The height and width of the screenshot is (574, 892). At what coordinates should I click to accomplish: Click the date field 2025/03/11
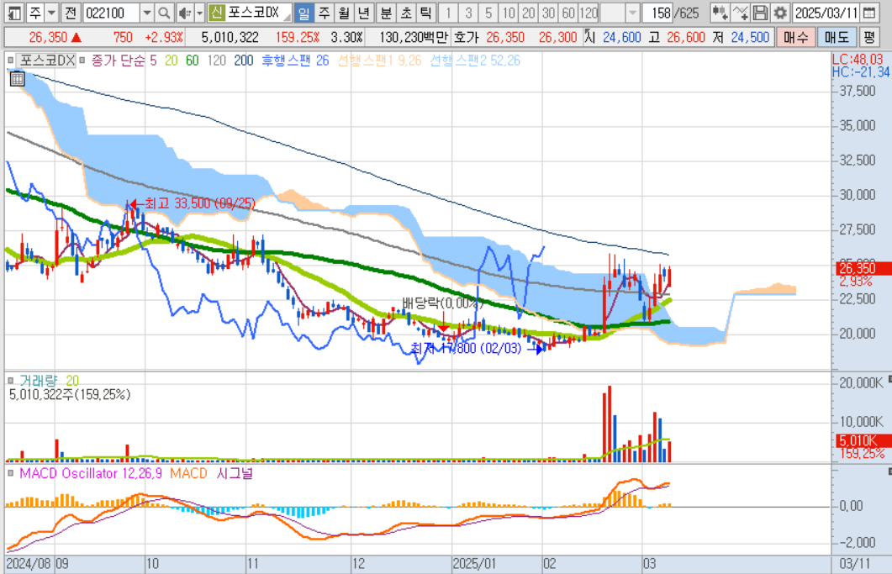point(826,12)
